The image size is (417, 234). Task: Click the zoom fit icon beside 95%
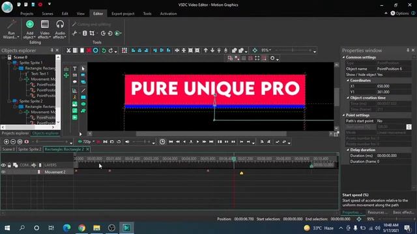tap(255, 51)
